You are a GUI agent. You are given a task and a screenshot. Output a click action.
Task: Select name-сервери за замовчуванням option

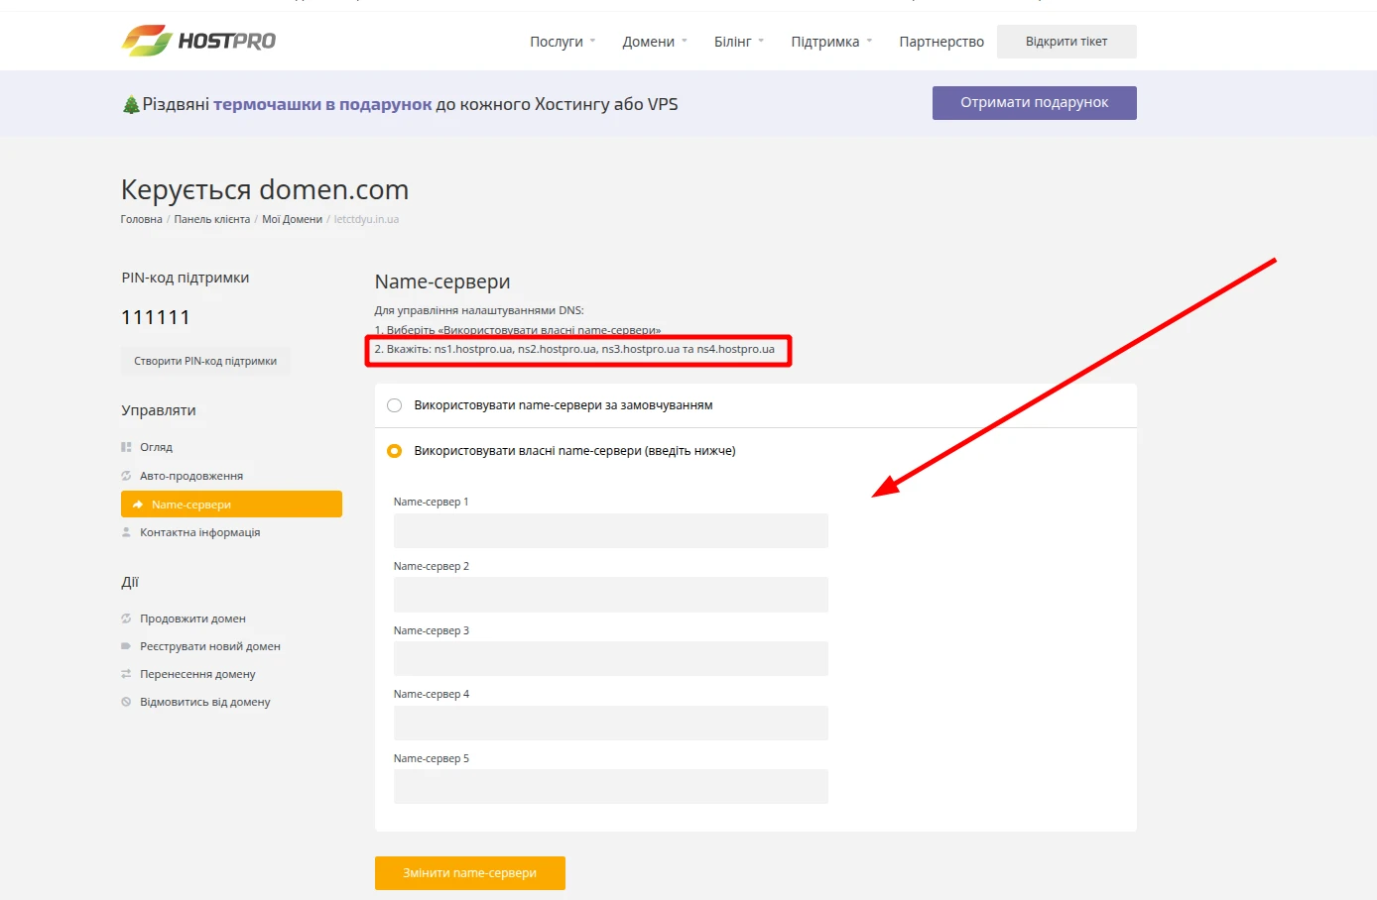[394, 404]
